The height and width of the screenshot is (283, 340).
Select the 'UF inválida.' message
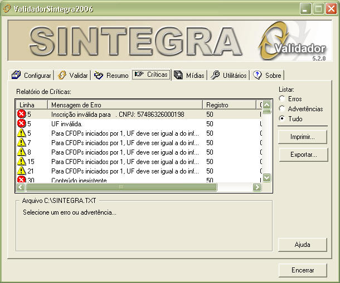point(67,124)
